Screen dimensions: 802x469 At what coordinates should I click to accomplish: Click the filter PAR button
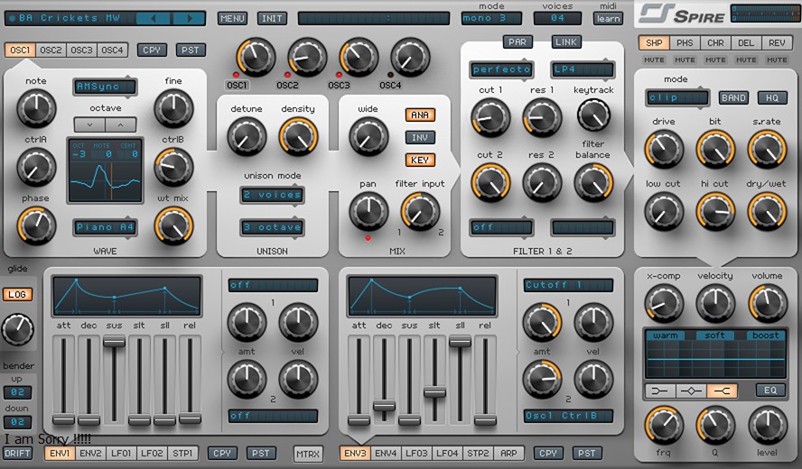tap(518, 41)
